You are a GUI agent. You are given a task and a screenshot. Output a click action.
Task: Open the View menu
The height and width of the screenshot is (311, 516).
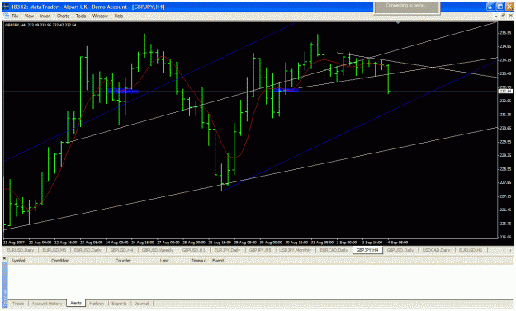pos(29,16)
